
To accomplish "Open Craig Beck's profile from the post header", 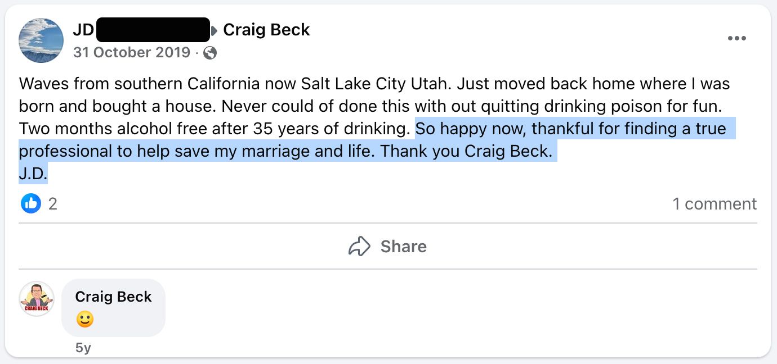I will 266,30.
